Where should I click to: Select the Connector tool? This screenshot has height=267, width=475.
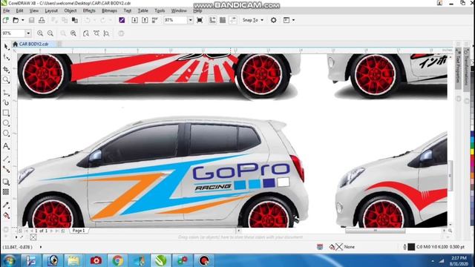point(6,169)
